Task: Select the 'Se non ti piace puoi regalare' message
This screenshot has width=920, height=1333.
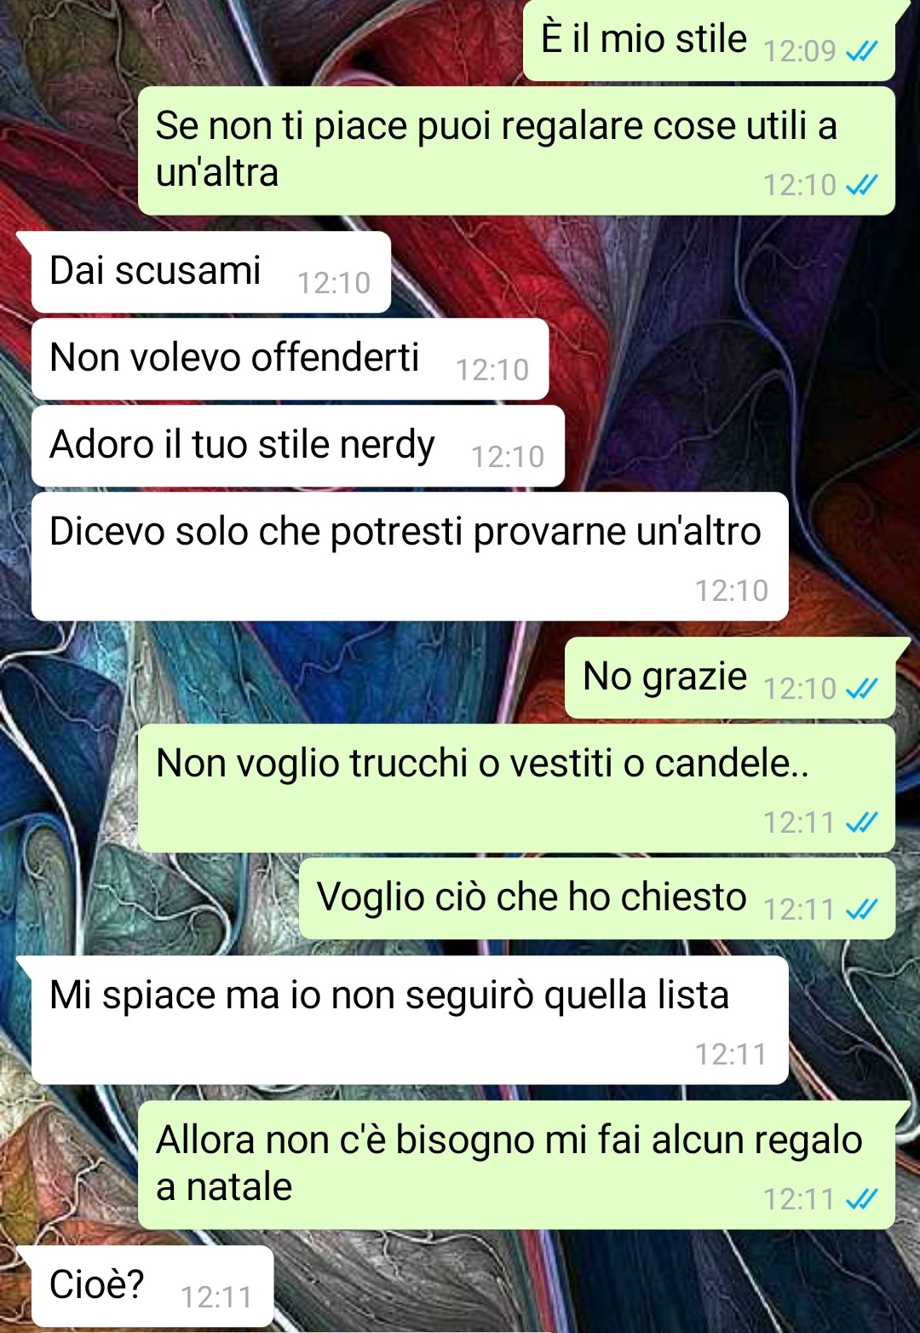Action: (x=516, y=151)
